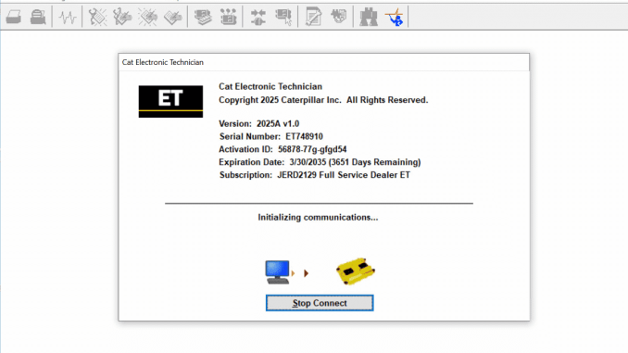Click the Stop Connect button
Viewport: 628px width, 353px height.
[320, 303]
